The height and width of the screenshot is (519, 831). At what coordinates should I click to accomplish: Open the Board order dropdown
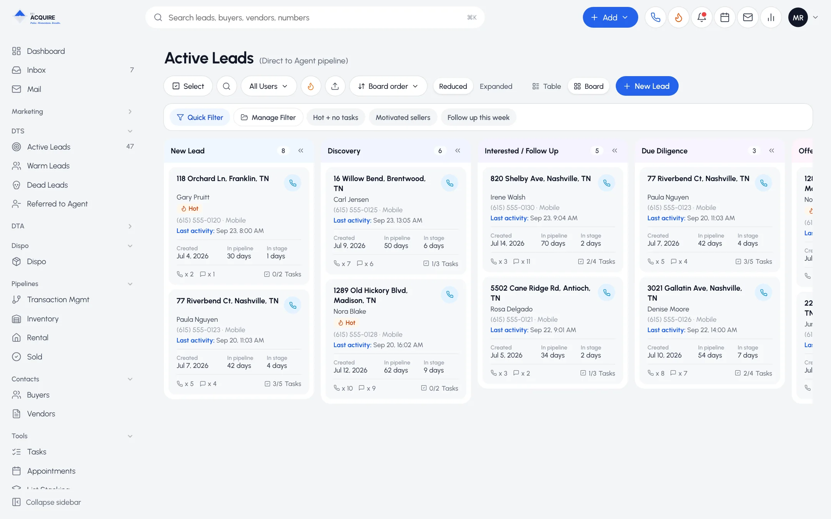(388, 86)
